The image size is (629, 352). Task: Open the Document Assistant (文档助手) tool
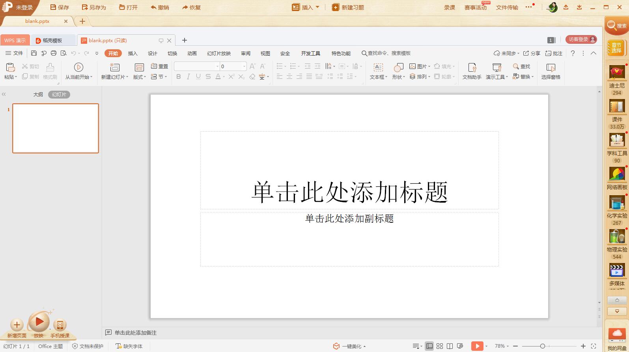tap(472, 67)
